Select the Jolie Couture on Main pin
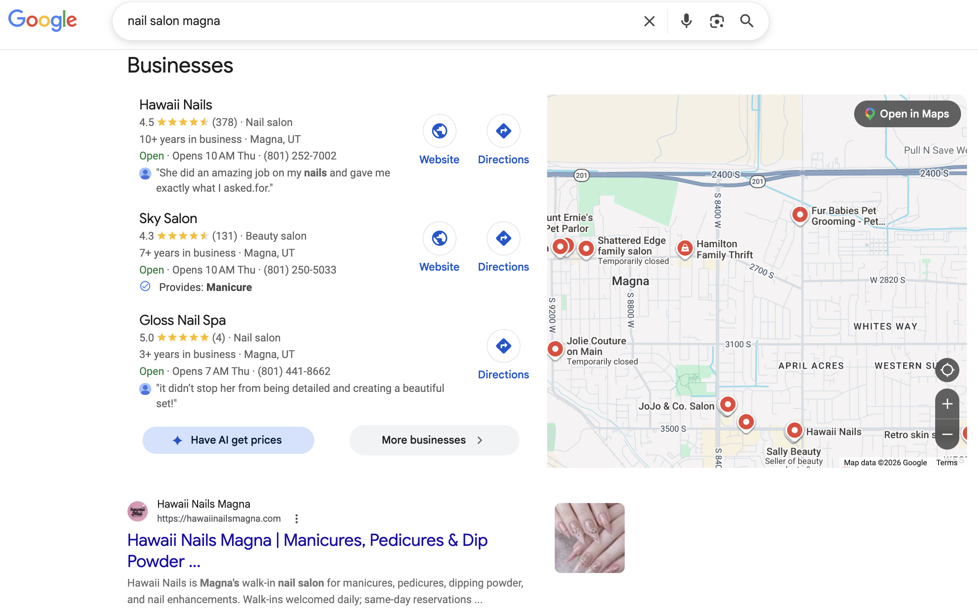This screenshot has height=615, width=978. [x=555, y=349]
